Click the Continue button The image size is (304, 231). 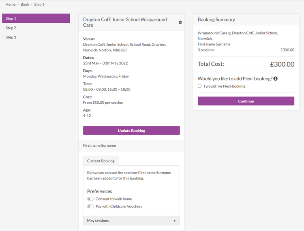(x=246, y=101)
